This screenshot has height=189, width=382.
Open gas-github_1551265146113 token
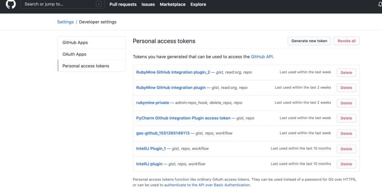tap(163, 133)
